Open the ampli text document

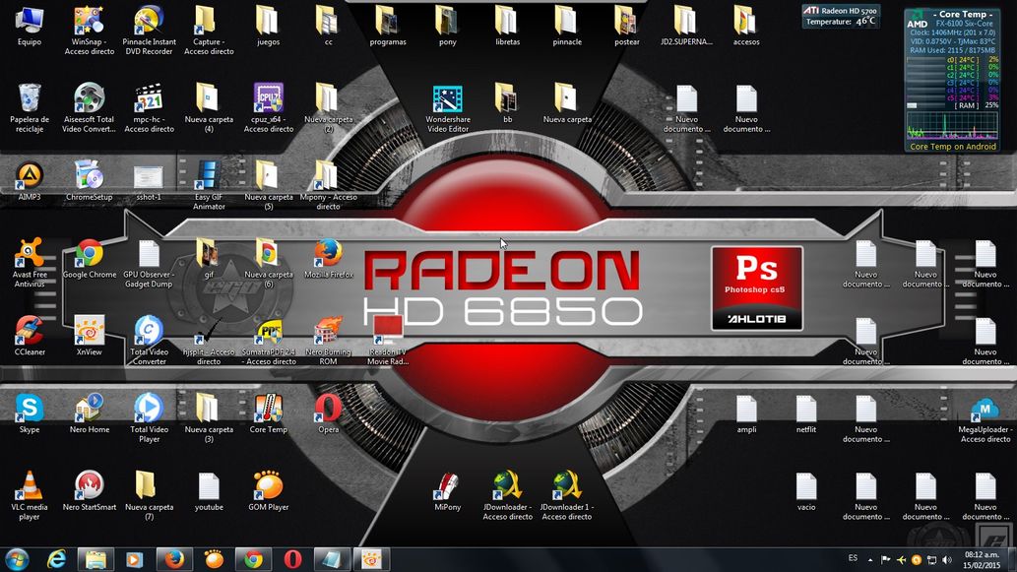(746, 408)
